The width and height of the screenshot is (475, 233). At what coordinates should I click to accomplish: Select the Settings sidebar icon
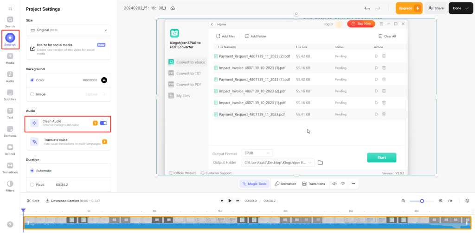[10, 40]
